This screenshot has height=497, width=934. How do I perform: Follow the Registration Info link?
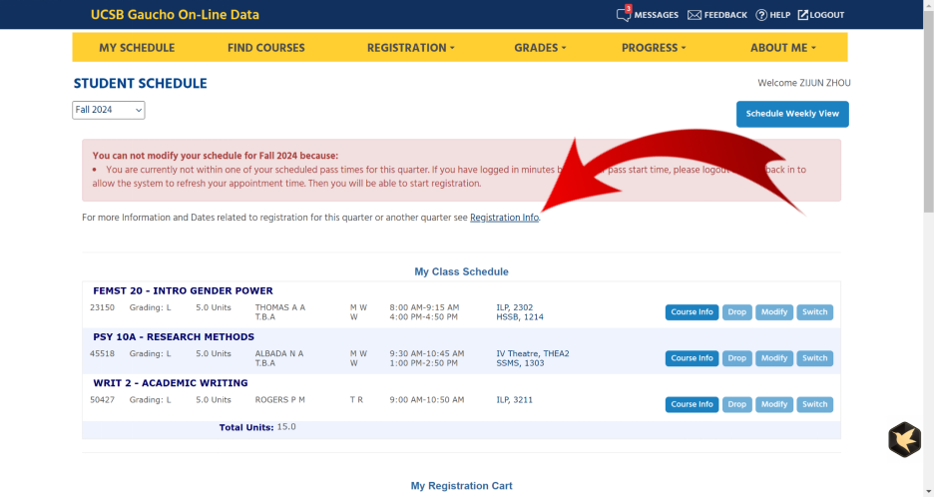tap(504, 218)
